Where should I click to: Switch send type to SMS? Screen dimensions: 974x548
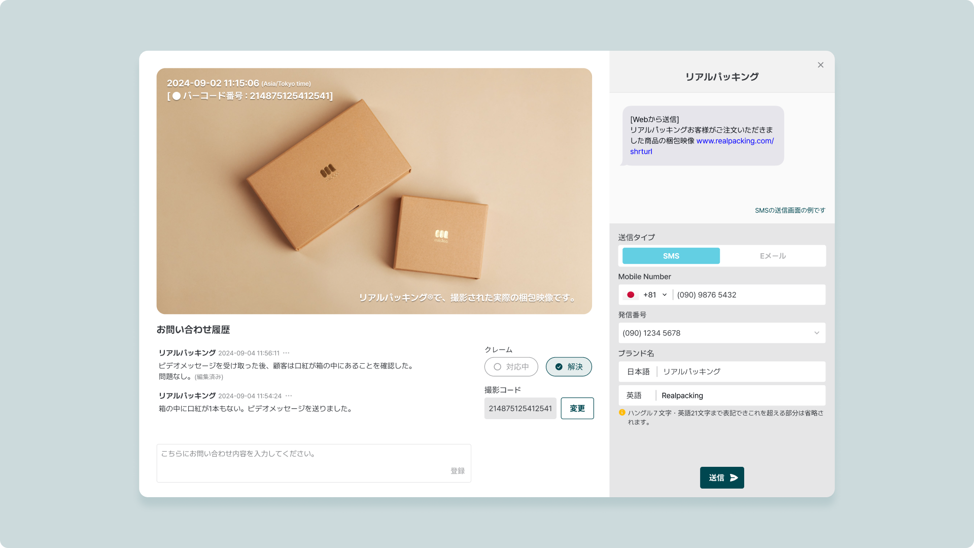tap(671, 256)
